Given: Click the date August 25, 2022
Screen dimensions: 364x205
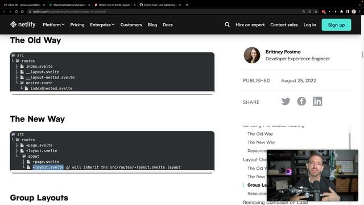Looking at the screenshot, I should pyautogui.click(x=299, y=81).
